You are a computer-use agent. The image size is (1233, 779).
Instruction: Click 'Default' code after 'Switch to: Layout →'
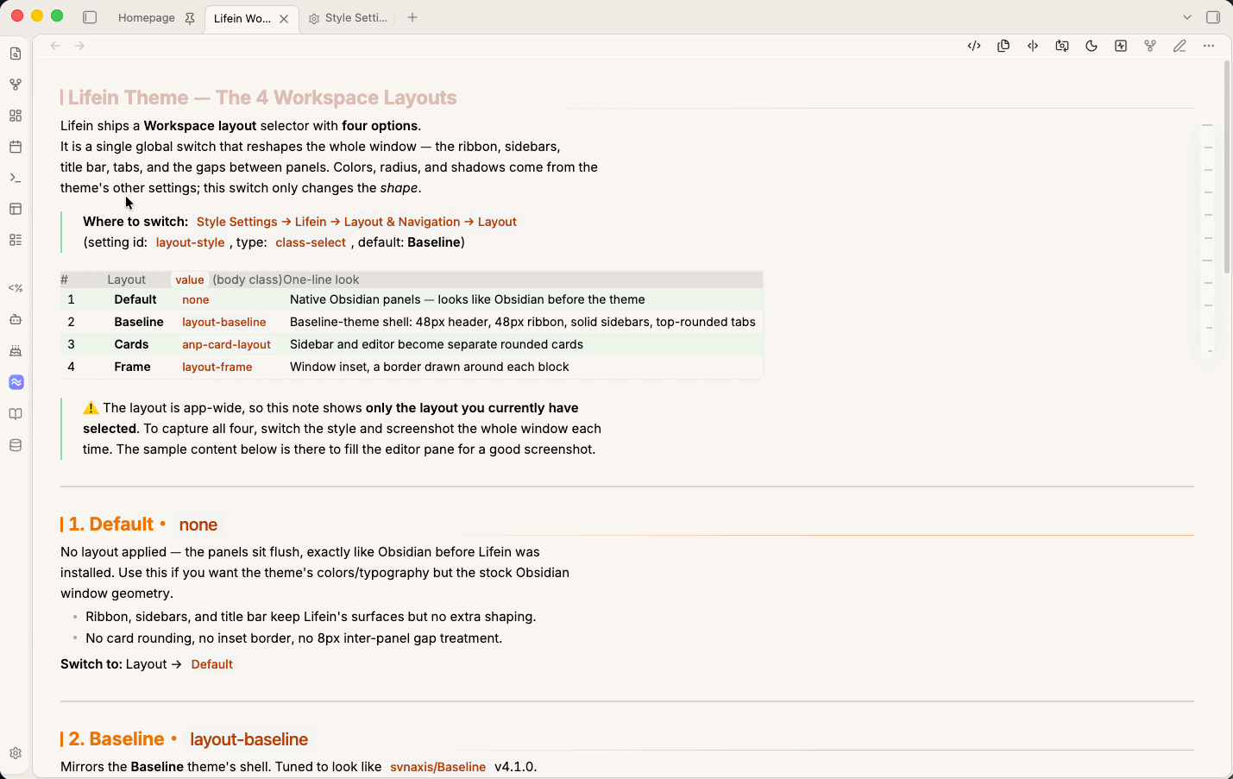pos(212,664)
